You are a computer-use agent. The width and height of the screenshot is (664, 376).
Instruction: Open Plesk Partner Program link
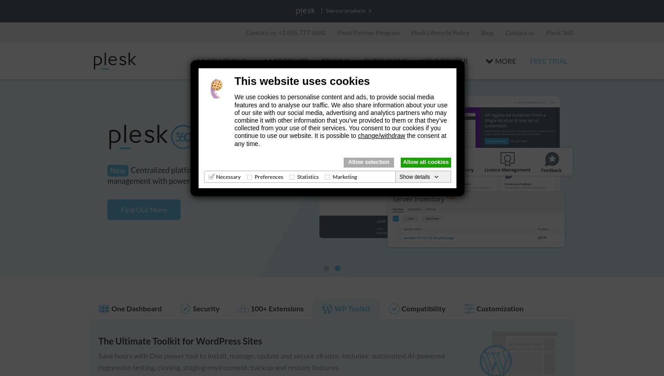pos(368,33)
